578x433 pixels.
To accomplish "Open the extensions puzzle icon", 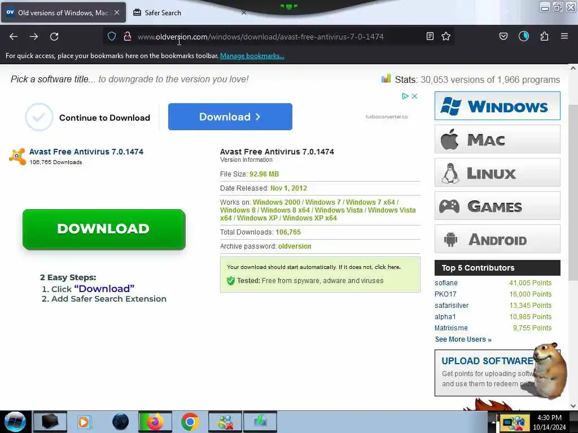I will tap(544, 36).
